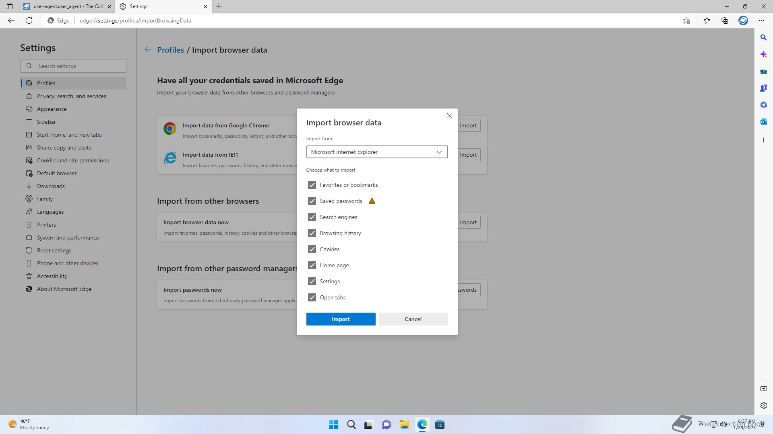Click the address bar URL
Viewport: 773px width, 434px height.
(135, 20)
